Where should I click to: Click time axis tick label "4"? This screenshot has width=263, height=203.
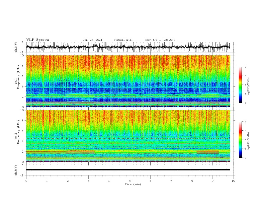[x=109, y=181]
